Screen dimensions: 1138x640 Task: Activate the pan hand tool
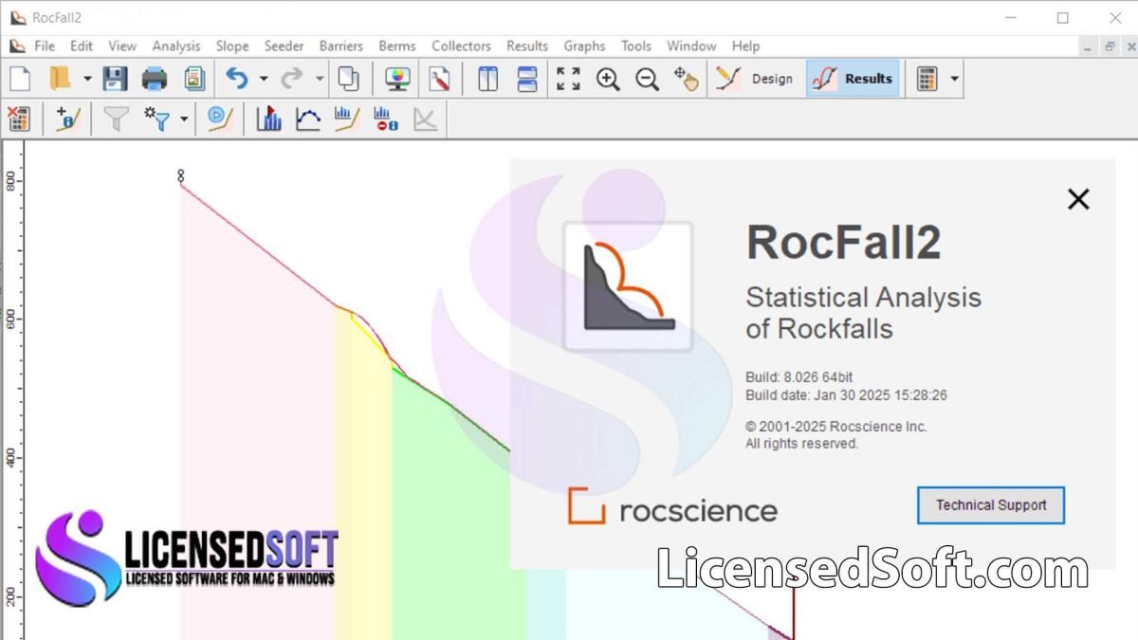coord(687,79)
